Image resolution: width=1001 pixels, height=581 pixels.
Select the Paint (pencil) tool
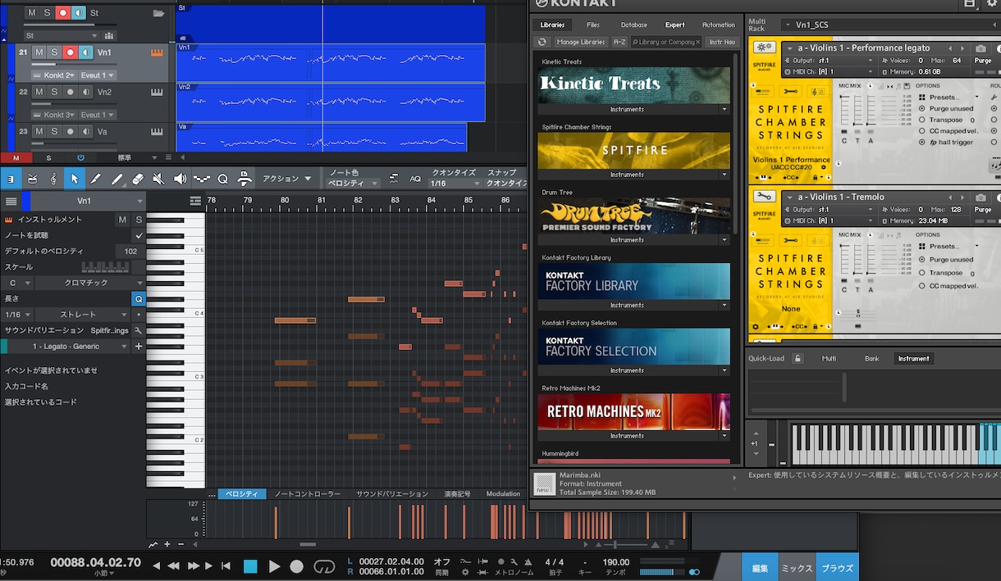click(x=95, y=179)
